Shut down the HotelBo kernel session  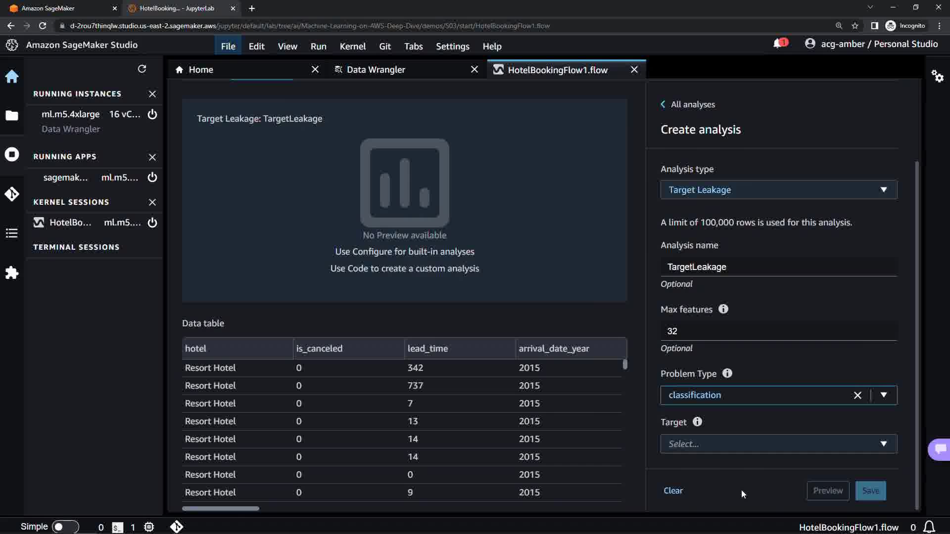[x=152, y=222]
